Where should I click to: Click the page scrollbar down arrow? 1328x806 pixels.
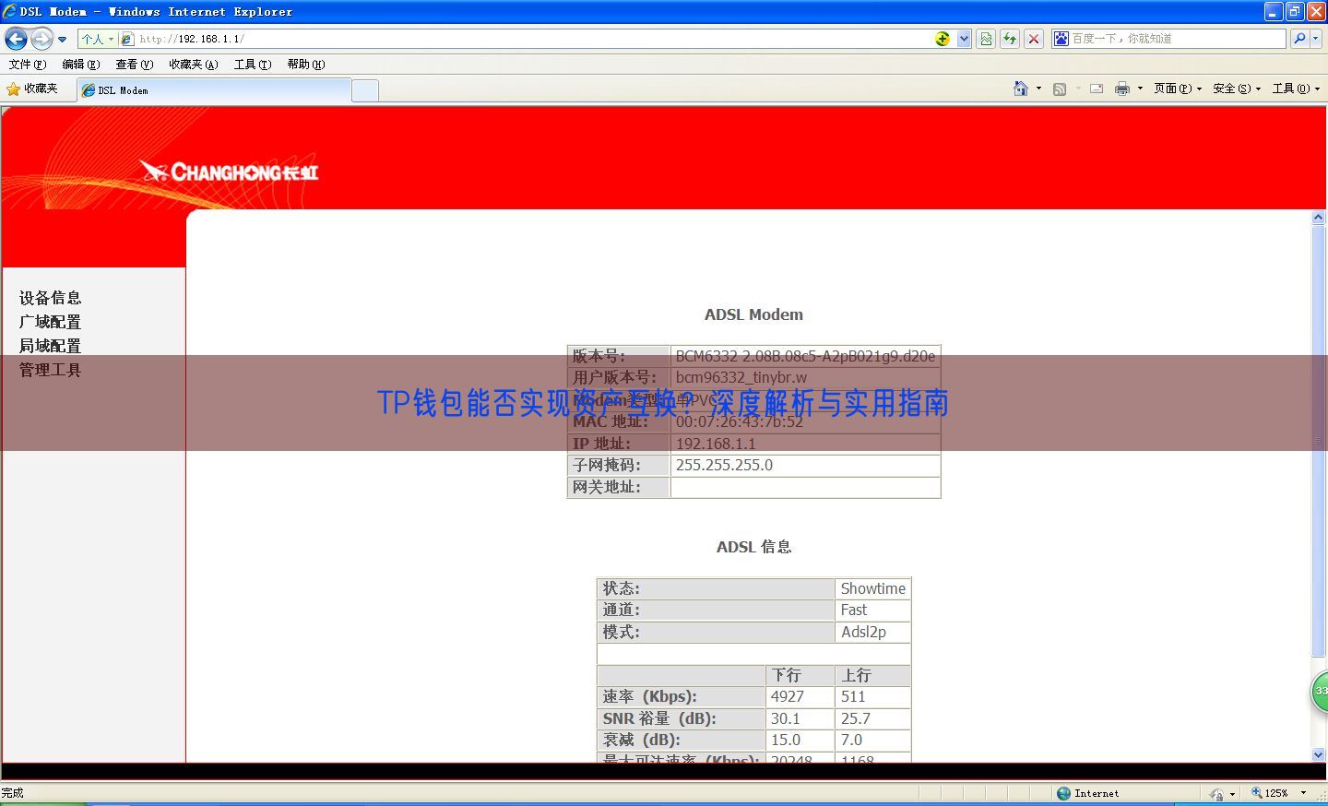coord(1318,754)
